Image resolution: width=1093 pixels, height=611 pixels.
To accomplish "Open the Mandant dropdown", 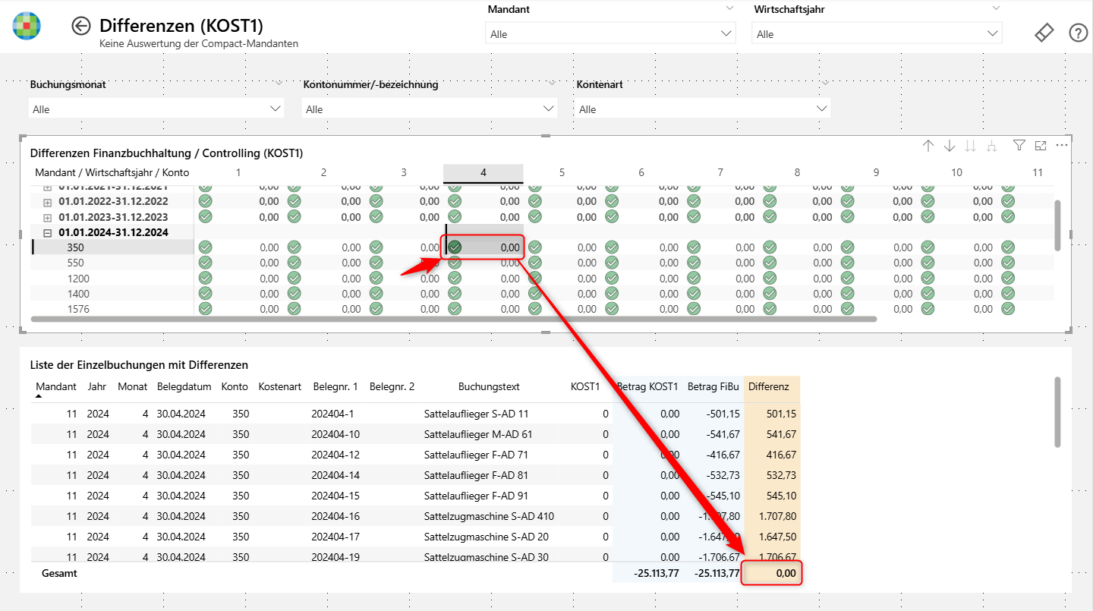I will pos(610,33).
